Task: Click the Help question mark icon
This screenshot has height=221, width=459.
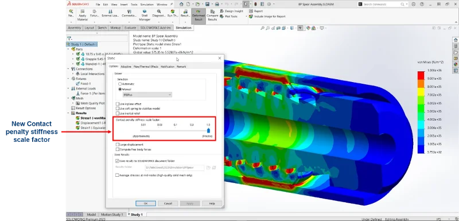Action: point(422,4)
